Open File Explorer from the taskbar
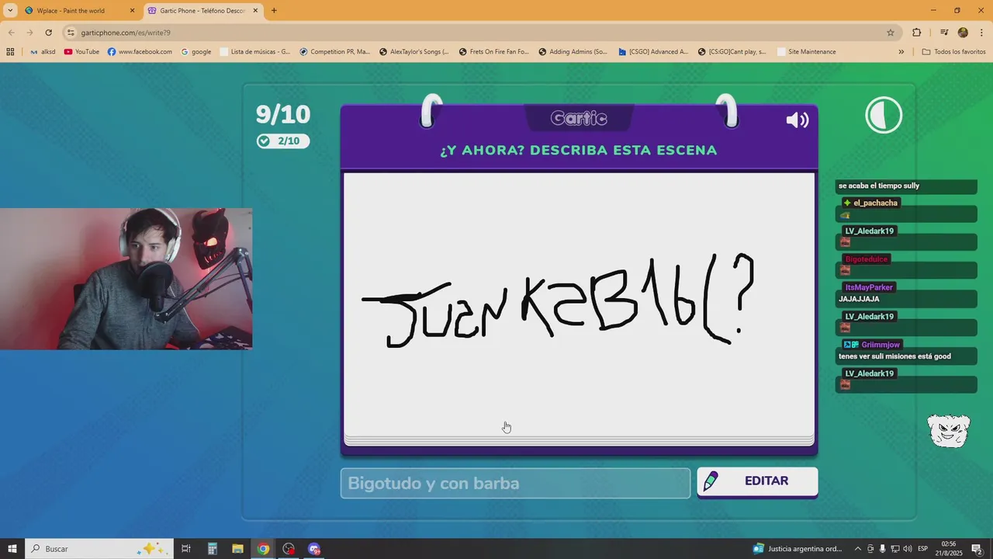Viewport: 993px width, 559px height. (237, 549)
